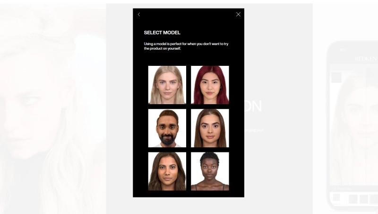Viewport: 378px width, 214px height.
Task: Pick the bearded male model
Action: pos(167,128)
